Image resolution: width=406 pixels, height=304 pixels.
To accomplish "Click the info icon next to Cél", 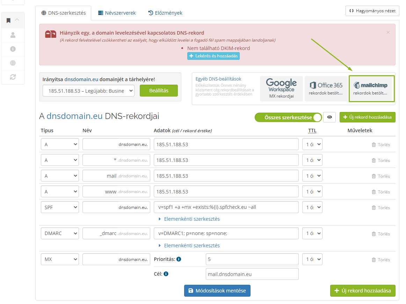I will click(x=166, y=274).
